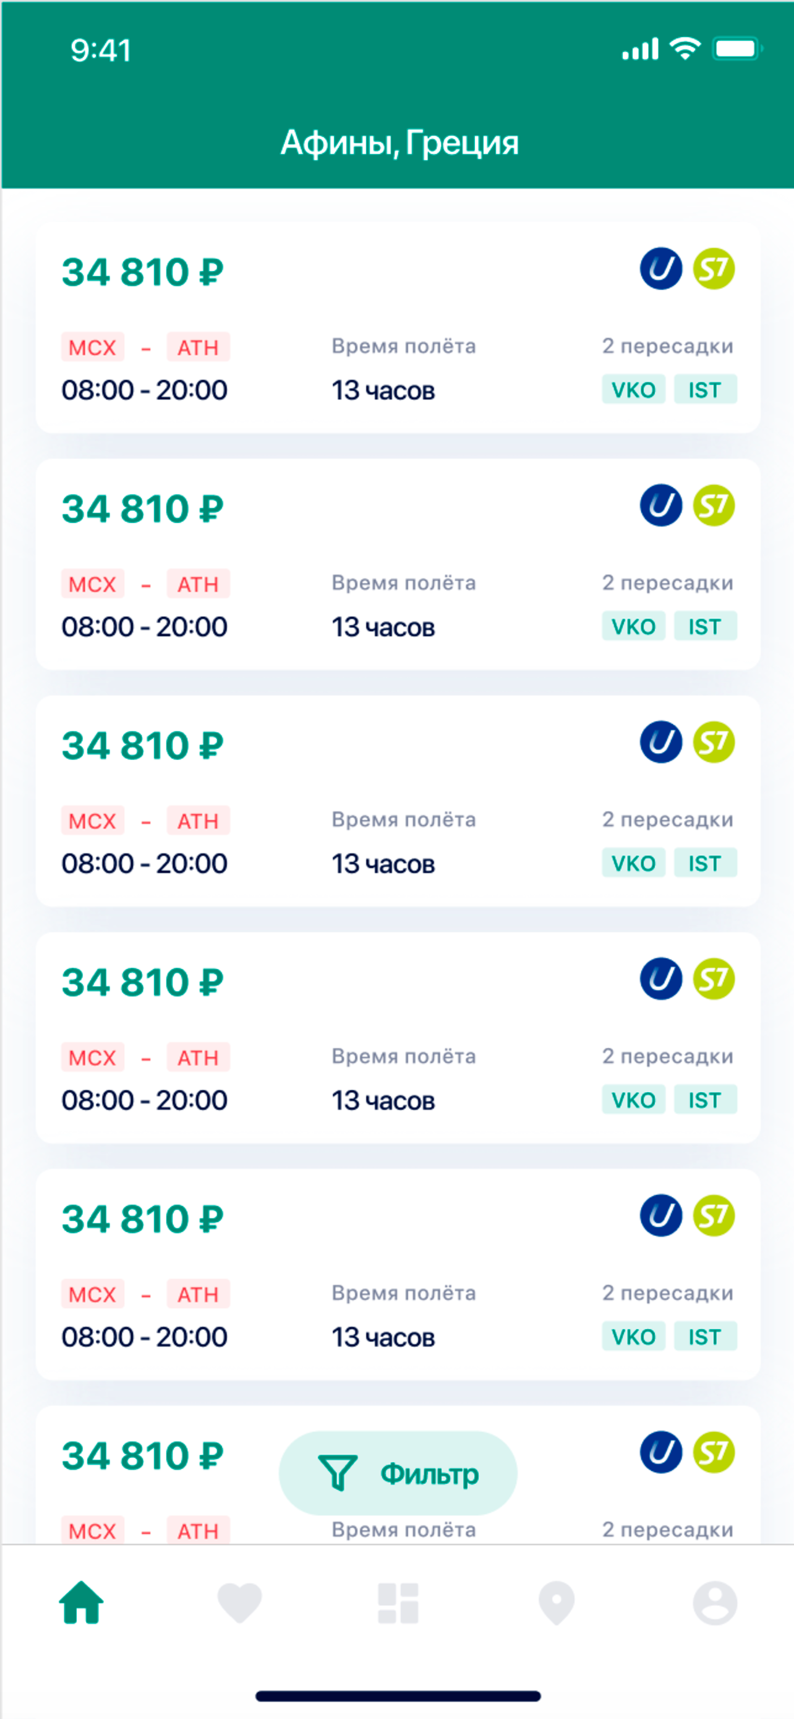This screenshot has width=794, height=1719.
Task: Tap the dashboard grid icon in bottom bar
Action: tap(398, 1602)
